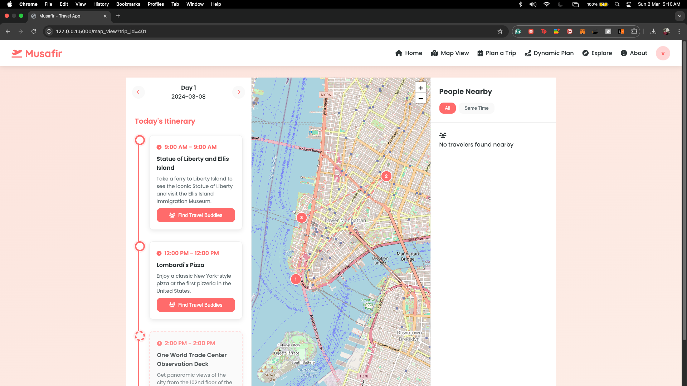The height and width of the screenshot is (386, 687).
Task: Go to previous day with left chevron
Action: (x=138, y=92)
